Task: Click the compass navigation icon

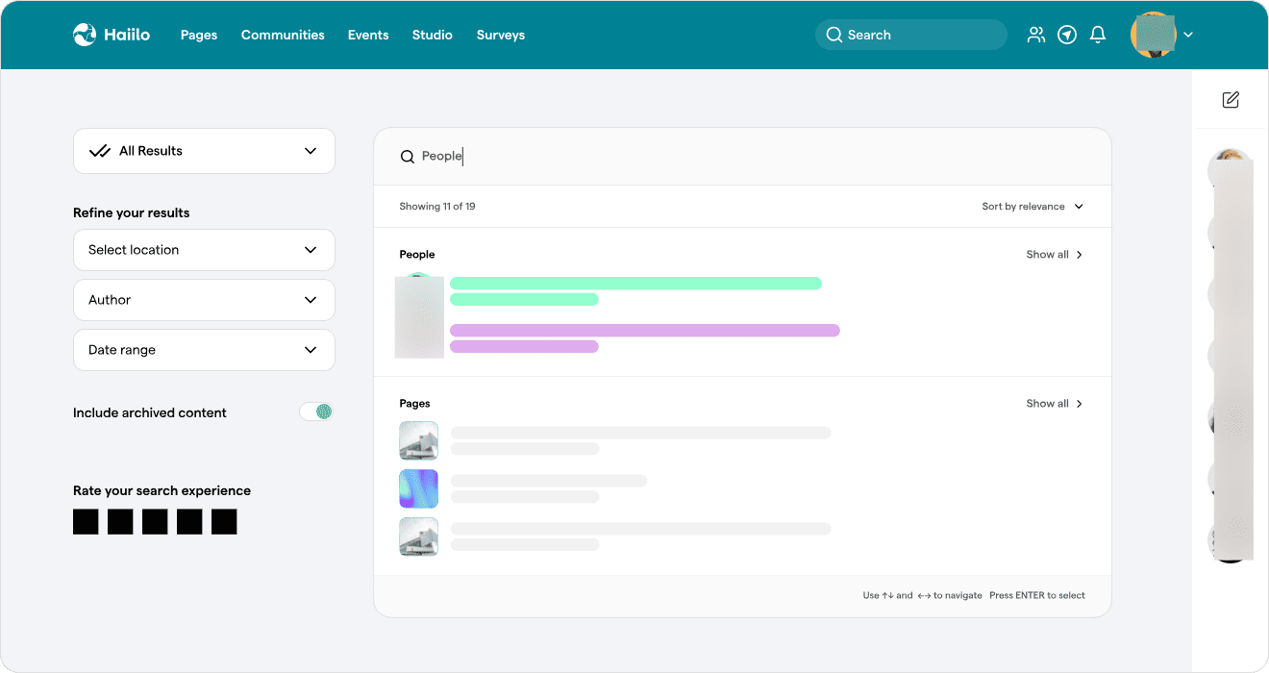Action: tap(1067, 35)
